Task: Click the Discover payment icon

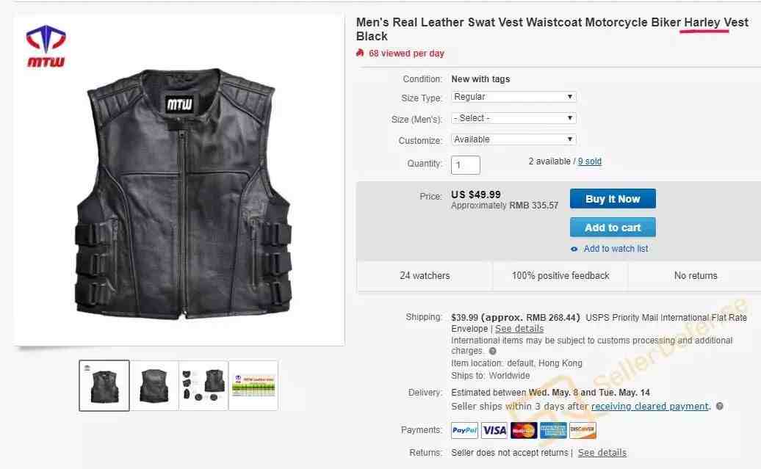Action: tap(583, 429)
